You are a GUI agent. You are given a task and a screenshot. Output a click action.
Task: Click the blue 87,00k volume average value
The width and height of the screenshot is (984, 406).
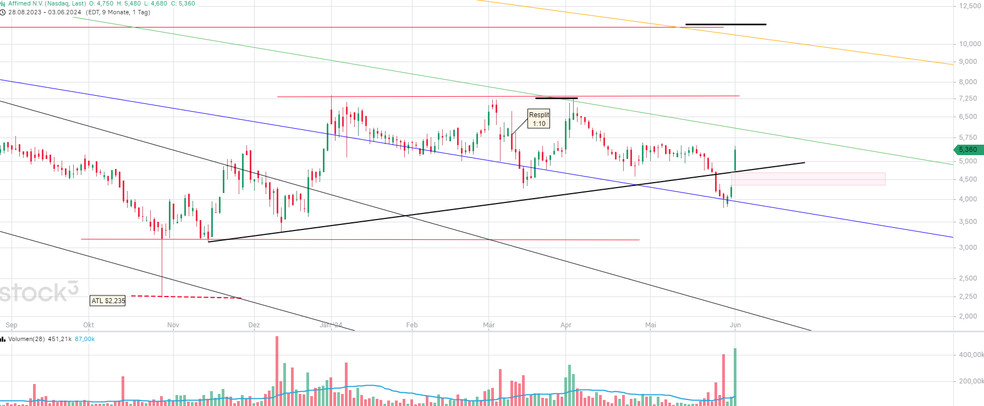pos(85,339)
